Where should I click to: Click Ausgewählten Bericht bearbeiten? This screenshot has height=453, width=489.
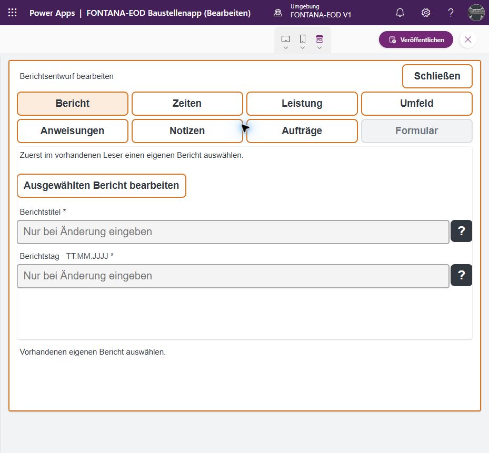click(x=102, y=186)
